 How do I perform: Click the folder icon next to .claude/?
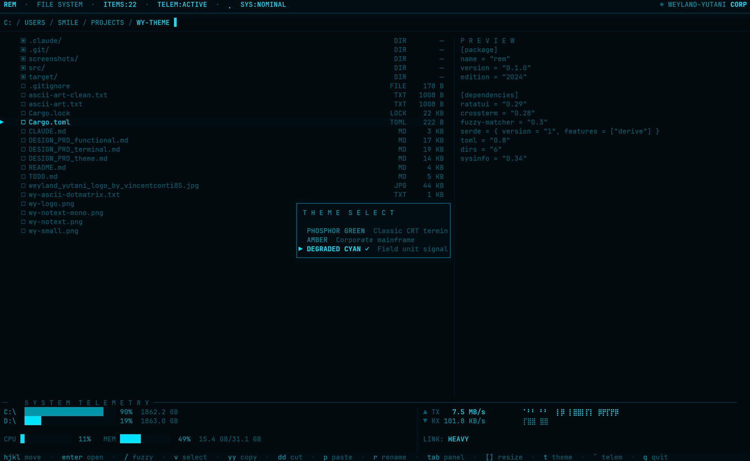(x=23, y=40)
